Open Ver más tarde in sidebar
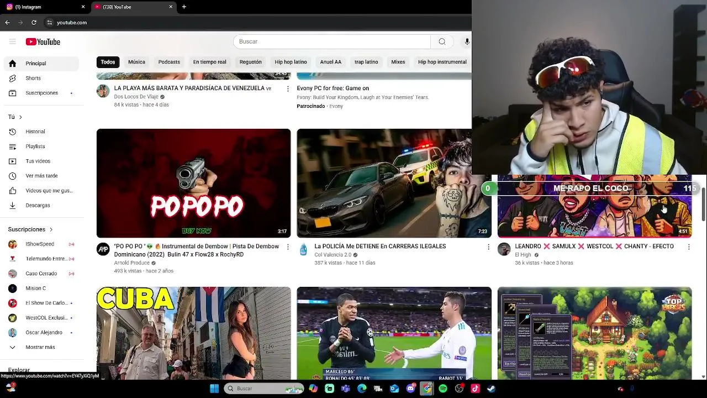This screenshot has height=398, width=707. click(41, 176)
